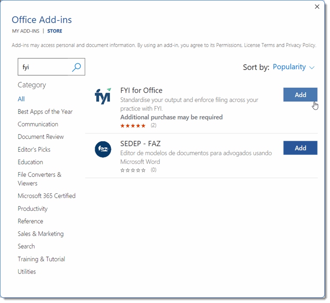Click 'Additional purchase may be required' note
Image resolution: width=330 pixels, height=303 pixels.
(x=171, y=117)
